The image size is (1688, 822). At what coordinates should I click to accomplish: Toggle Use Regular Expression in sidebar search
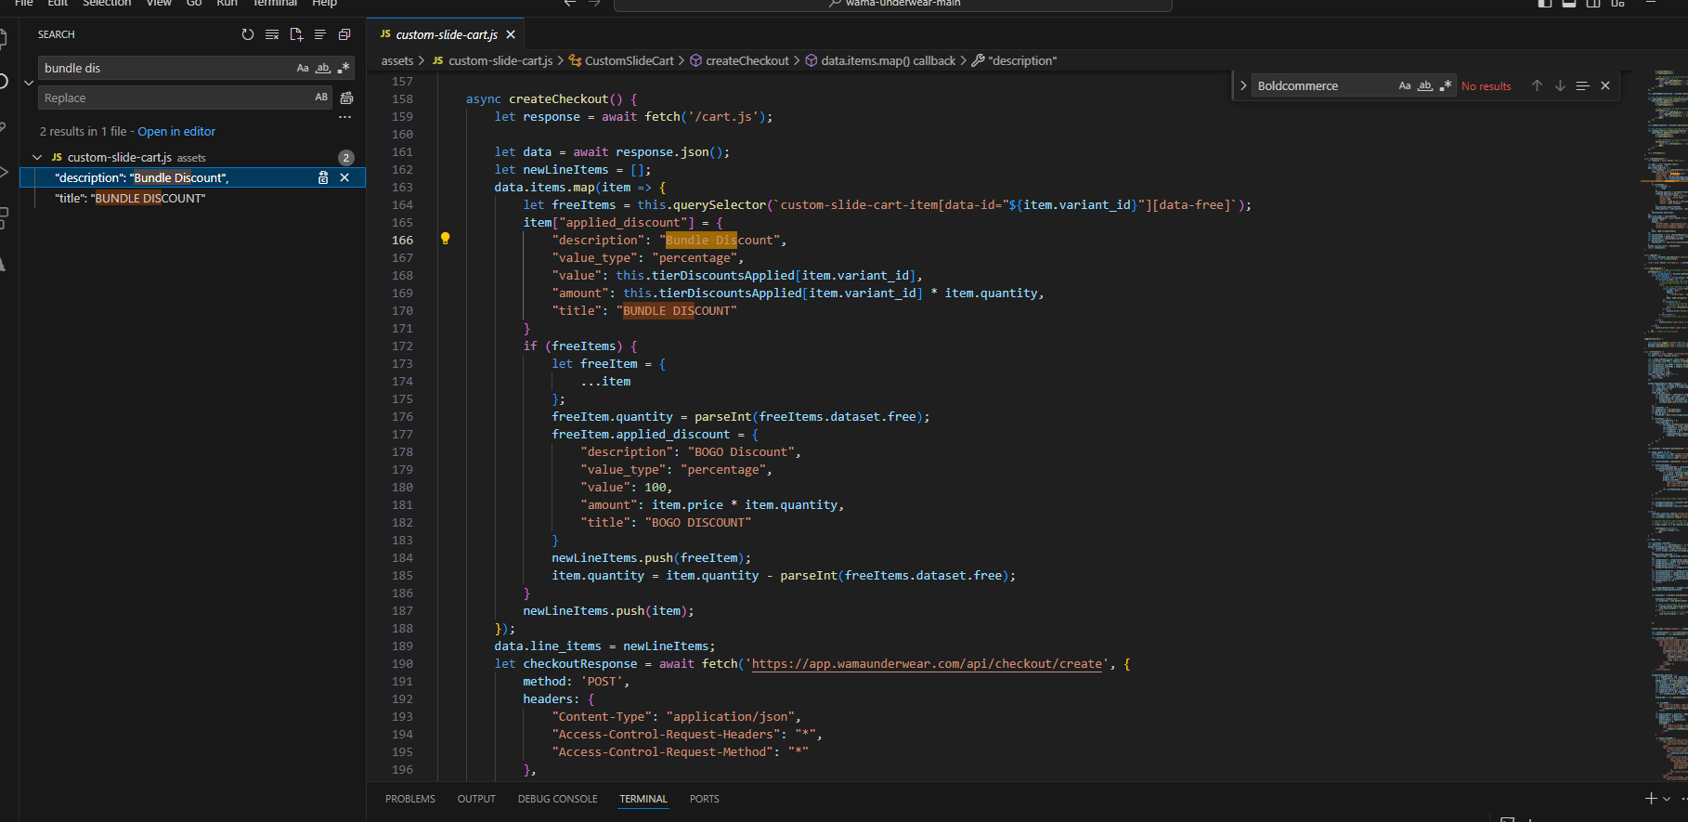click(344, 68)
